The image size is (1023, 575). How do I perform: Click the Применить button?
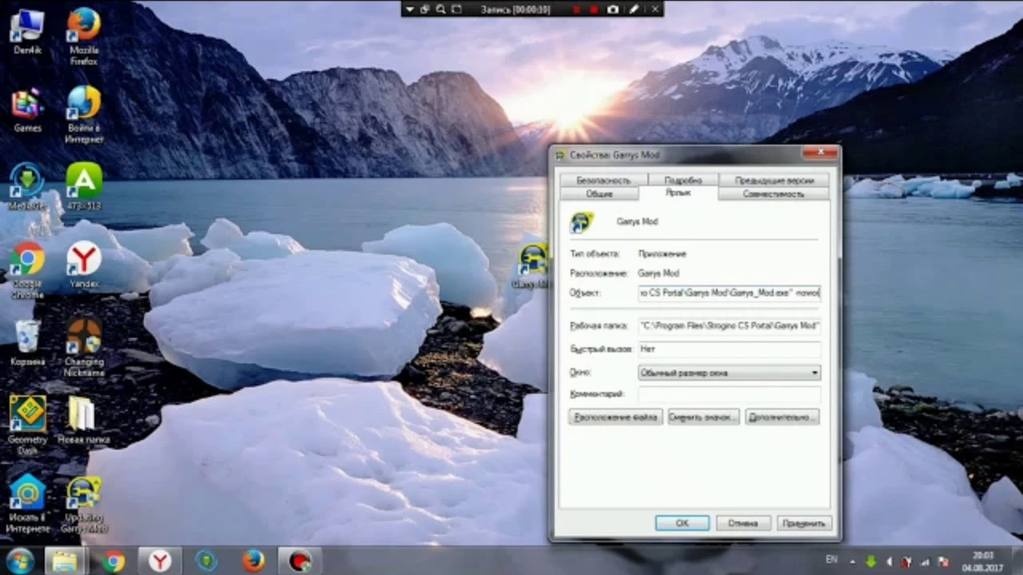tap(803, 523)
